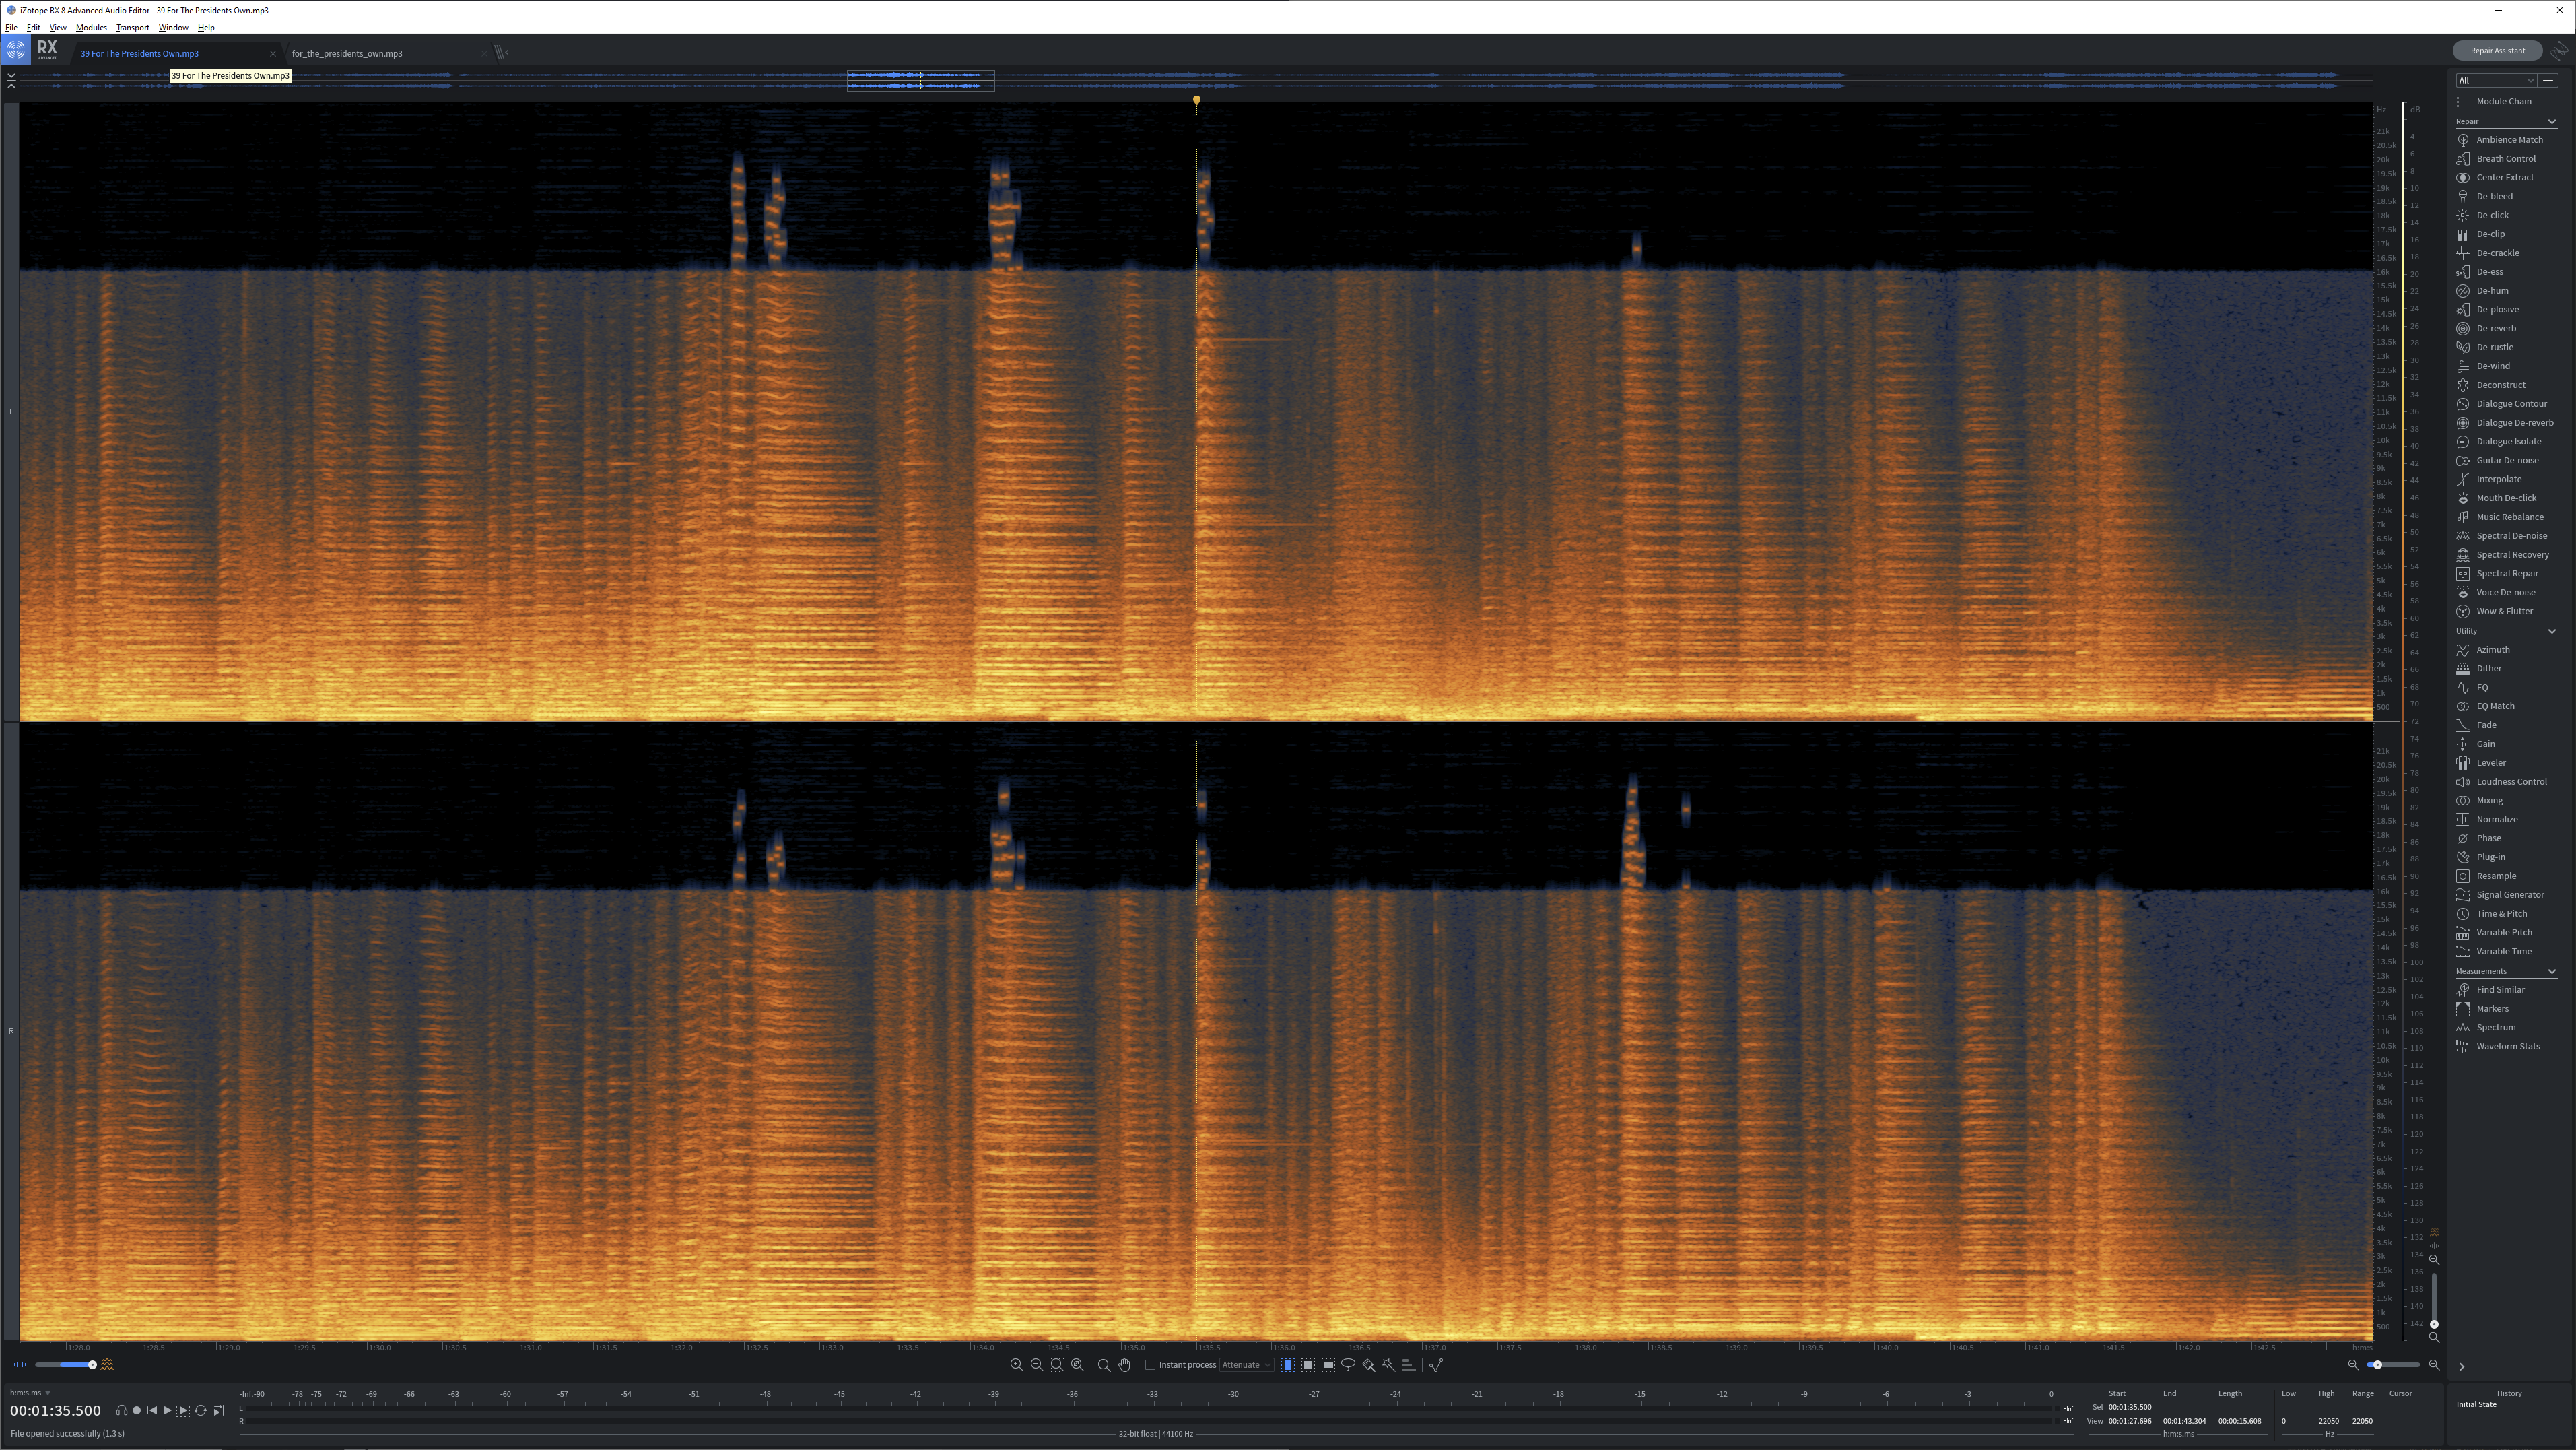
Task: Open the Modules menu
Action: (x=91, y=27)
